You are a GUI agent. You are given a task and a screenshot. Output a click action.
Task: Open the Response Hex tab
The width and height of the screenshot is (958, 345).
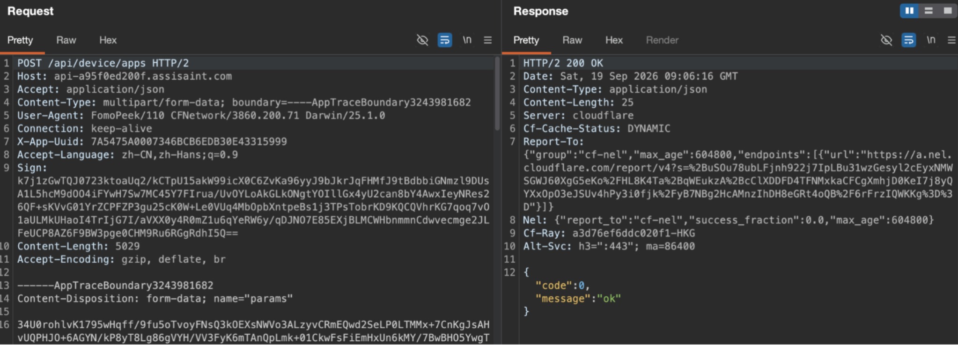tap(614, 40)
